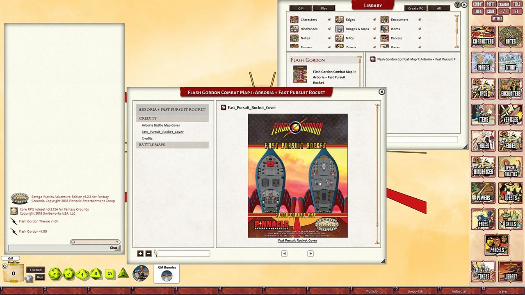This screenshot has width=525, height=295.
Task: Toggle the Images & Maps checkmark
Action: point(374,29)
